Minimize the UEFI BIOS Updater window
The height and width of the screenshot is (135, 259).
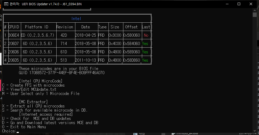point(227,4)
